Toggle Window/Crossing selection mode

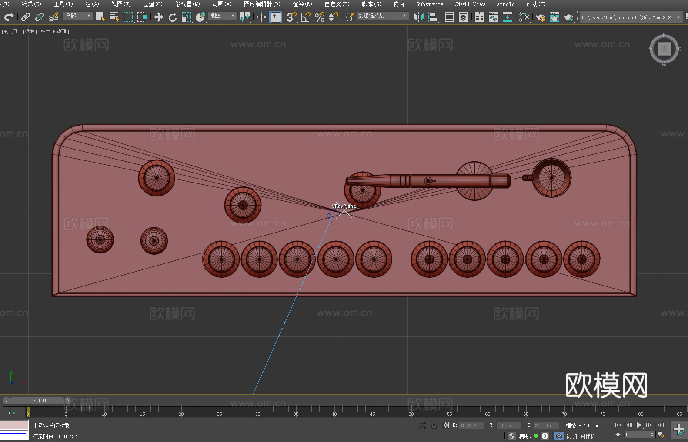142,17
